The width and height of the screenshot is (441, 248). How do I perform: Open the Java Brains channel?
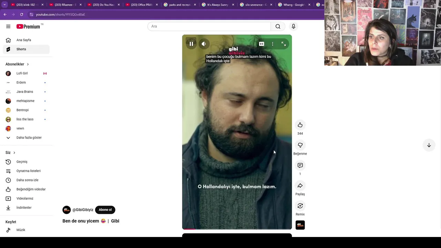point(26,92)
